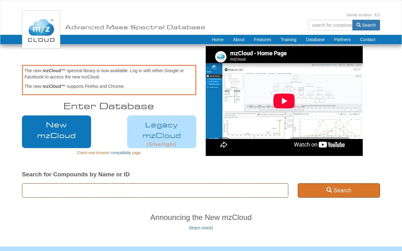402x251 pixels.
Task: Open the mzCloud - Home Page video title
Action: (x=258, y=53)
